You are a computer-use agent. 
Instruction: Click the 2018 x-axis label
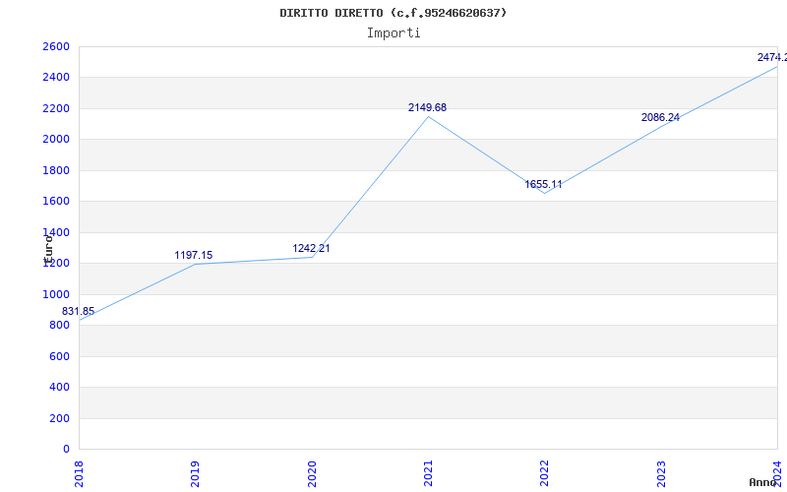(x=80, y=472)
